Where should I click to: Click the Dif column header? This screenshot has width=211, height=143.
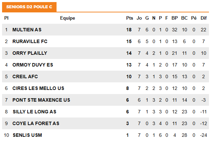coord(203,18)
